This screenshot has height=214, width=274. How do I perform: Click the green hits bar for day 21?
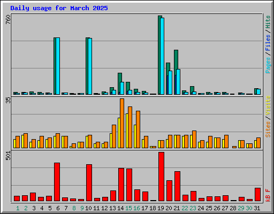tap(176, 59)
